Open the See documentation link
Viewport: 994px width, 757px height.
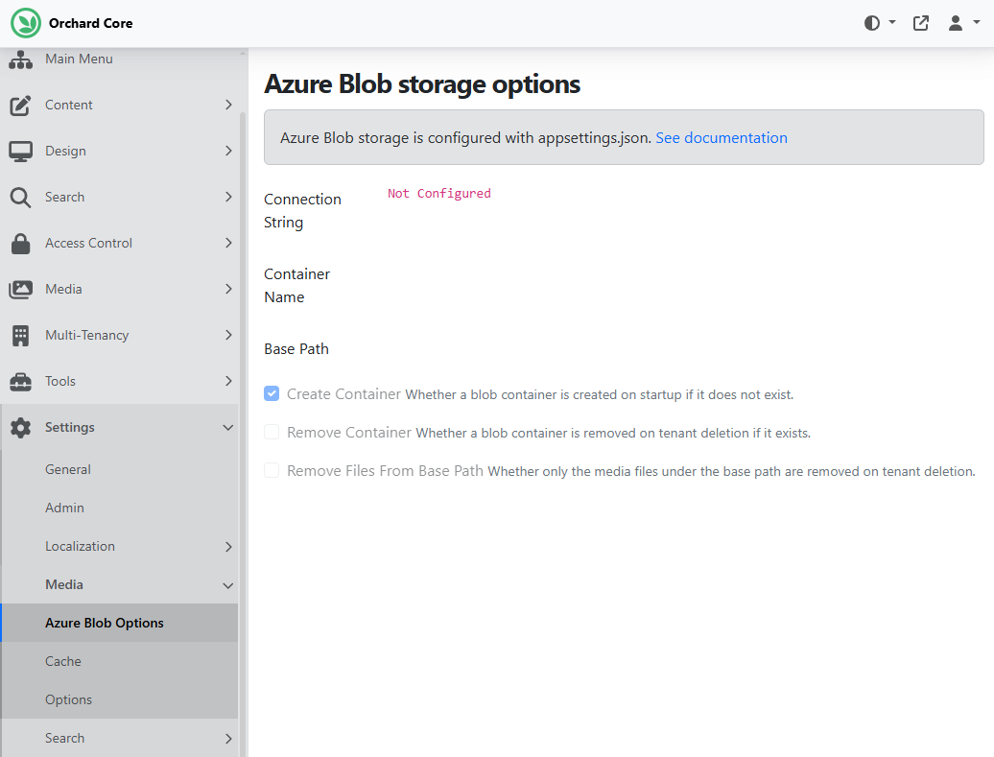click(722, 137)
